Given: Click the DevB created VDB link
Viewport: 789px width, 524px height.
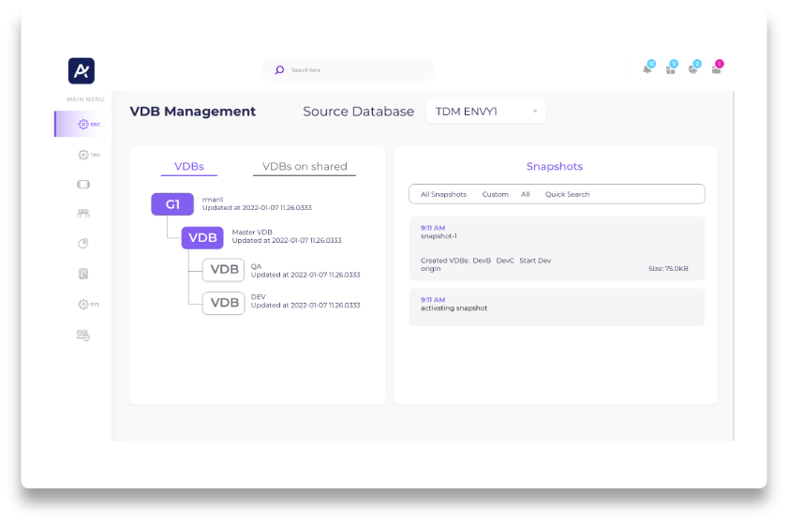Looking at the screenshot, I should click(x=482, y=261).
